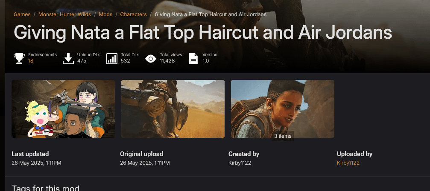430x191 pixels.
Task: Click the Endorsements trophy icon
Action: tap(19, 59)
